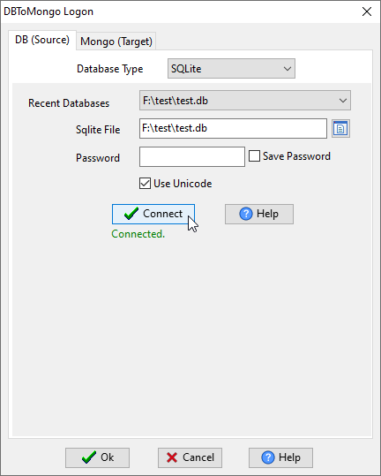Click the Cancel button
The height and width of the screenshot is (476, 381).
click(x=190, y=457)
